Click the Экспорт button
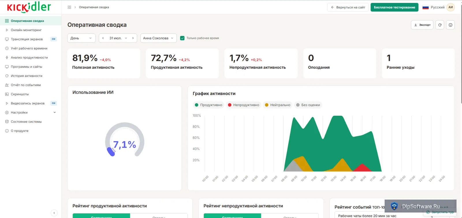Screen dimensions: 462x218 click(422, 25)
